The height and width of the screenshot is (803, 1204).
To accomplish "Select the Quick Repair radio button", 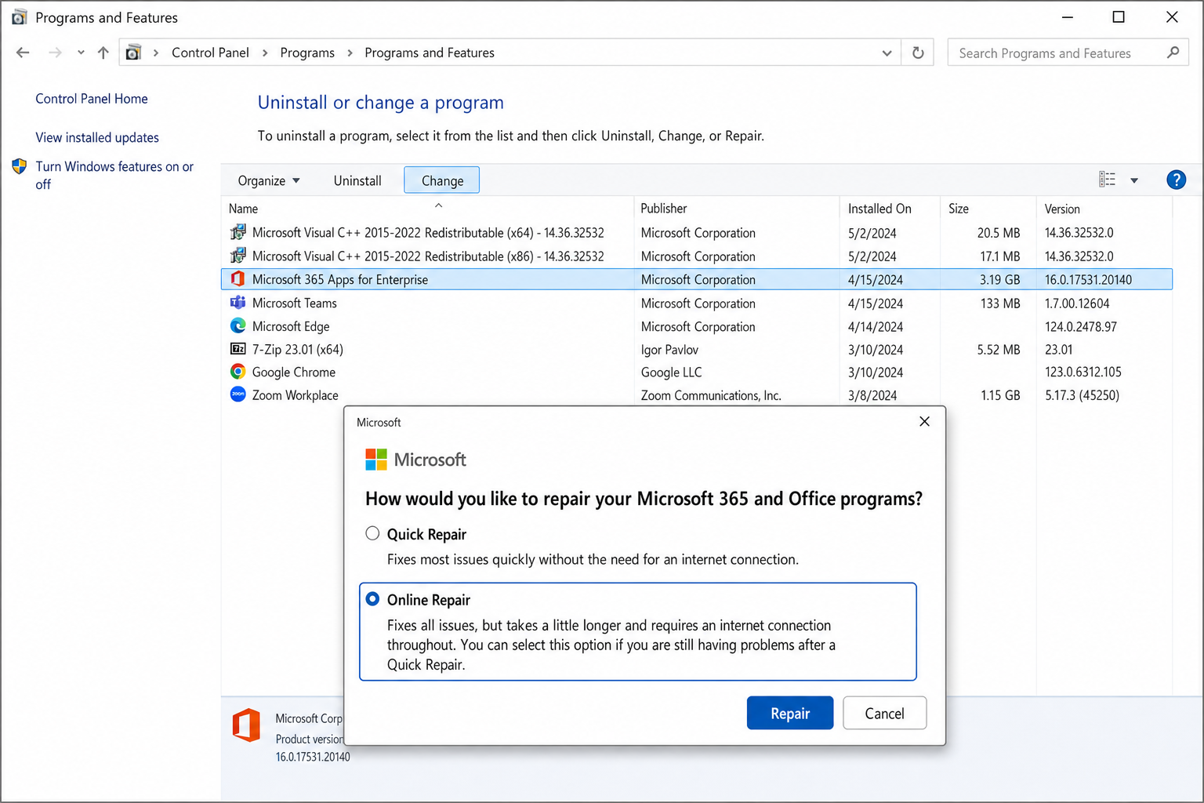I will point(372,533).
